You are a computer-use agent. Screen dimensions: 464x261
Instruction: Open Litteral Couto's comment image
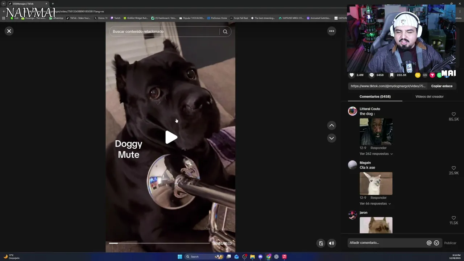pos(376,132)
